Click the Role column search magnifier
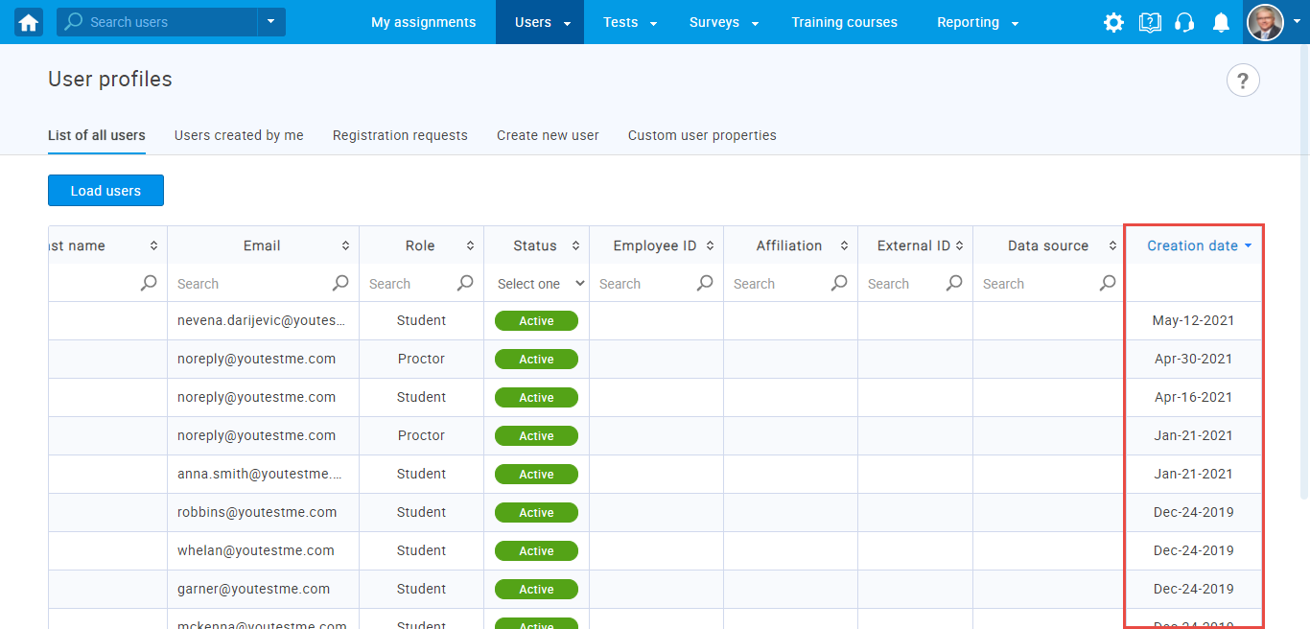Viewport: 1310px width, 629px height. coord(465,283)
